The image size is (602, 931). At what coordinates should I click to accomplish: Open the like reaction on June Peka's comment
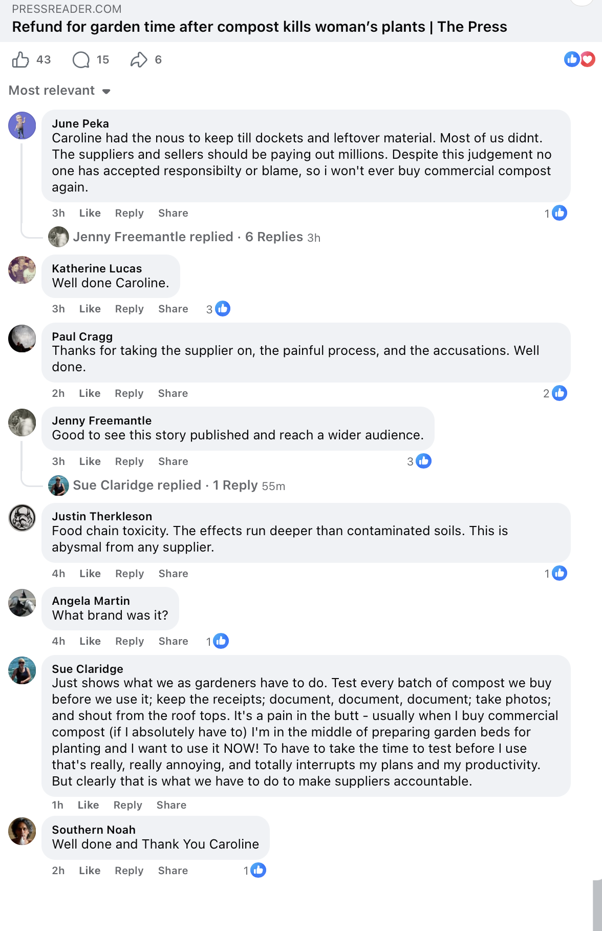pos(560,213)
